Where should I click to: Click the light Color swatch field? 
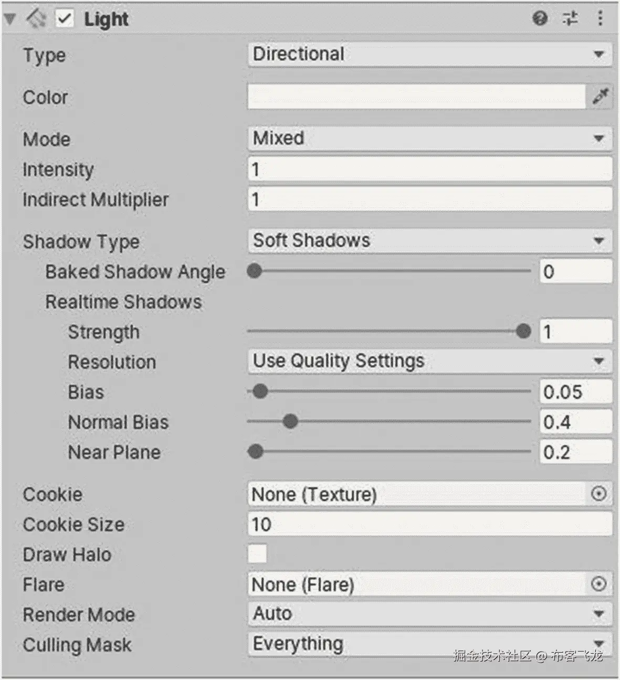click(x=416, y=97)
